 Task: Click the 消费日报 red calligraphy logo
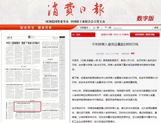coord(76,9)
